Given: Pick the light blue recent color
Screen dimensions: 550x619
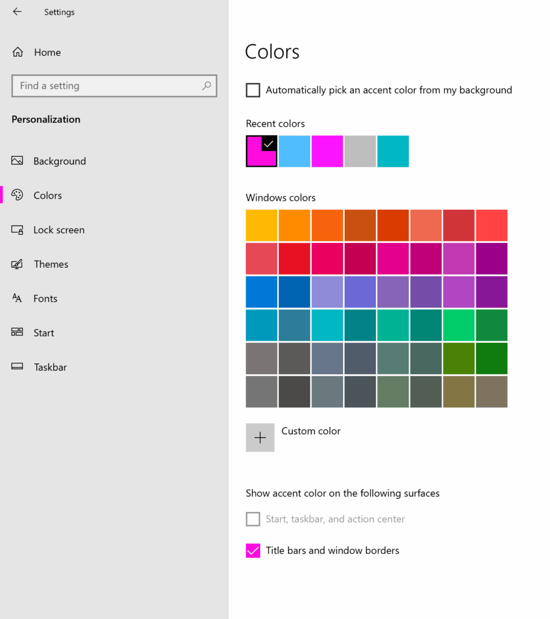Looking at the screenshot, I should pyautogui.click(x=295, y=151).
